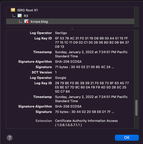Click the Sectigo Log Key ID hex value
Viewport: 143px width, 144px height.
click(x=92, y=42)
